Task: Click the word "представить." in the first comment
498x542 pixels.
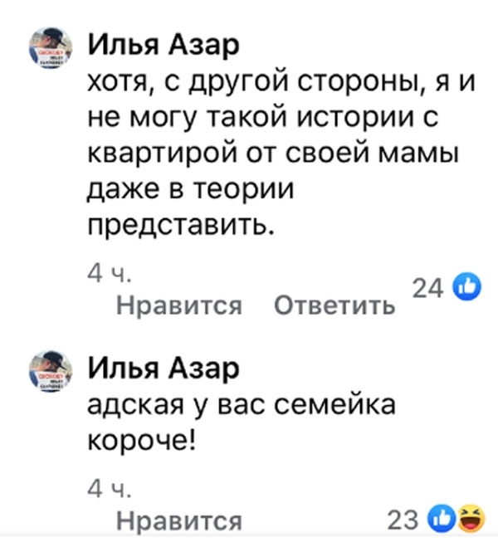Action: click(x=180, y=222)
